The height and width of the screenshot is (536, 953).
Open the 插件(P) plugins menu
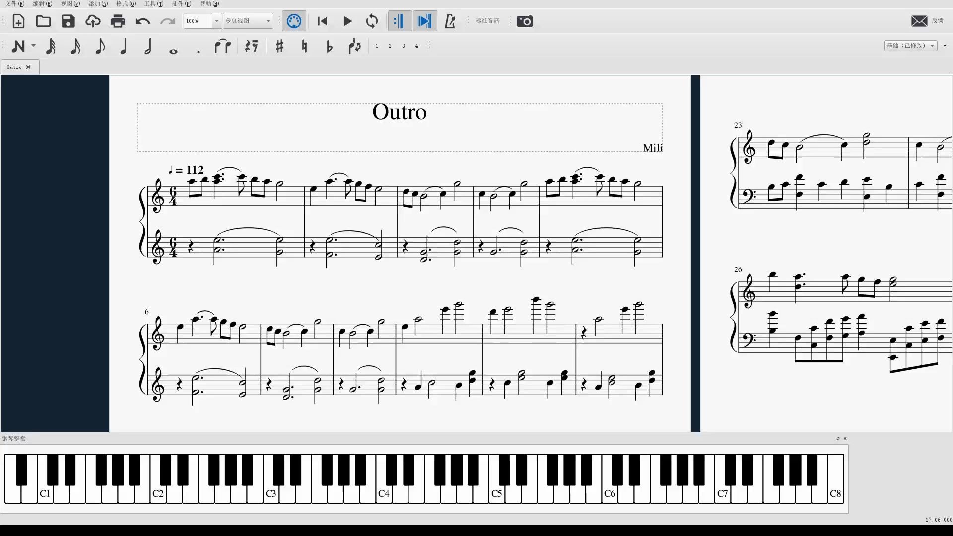coord(181,4)
